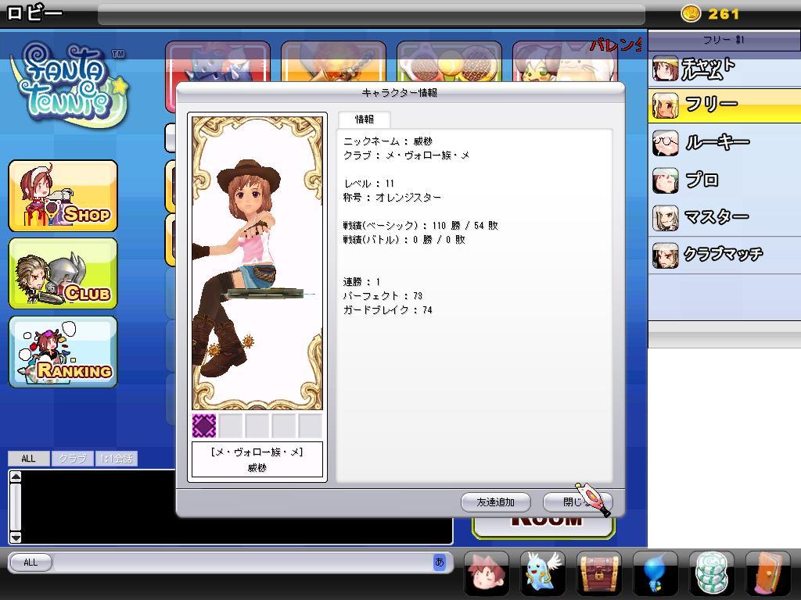
Task: Open the ALL chat target selector
Action: (31, 562)
